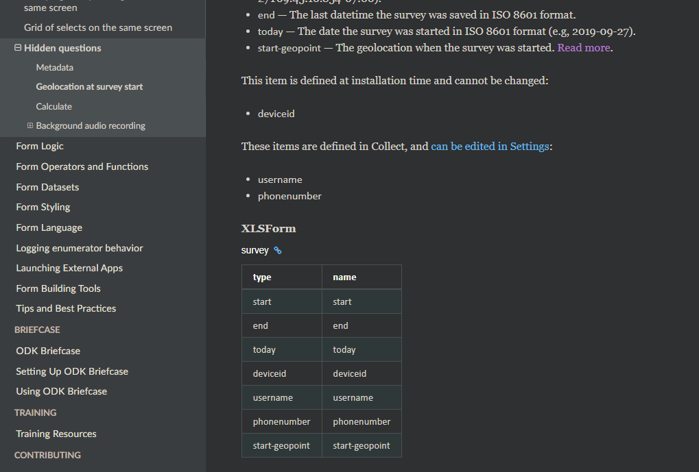Select "Metadata" under Hidden questions
The height and width of the screenshot is (472, 699).
point(54,67)
